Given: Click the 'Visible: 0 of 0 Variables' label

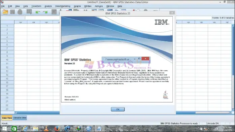Looking at the screenshot, I should click(x=223, y=18).
